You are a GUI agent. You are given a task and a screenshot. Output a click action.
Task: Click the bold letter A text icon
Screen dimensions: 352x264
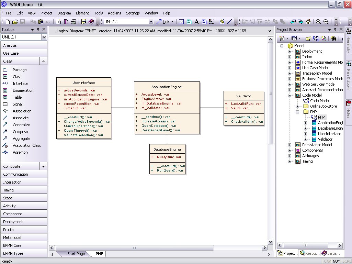click(x=196, y=22)
